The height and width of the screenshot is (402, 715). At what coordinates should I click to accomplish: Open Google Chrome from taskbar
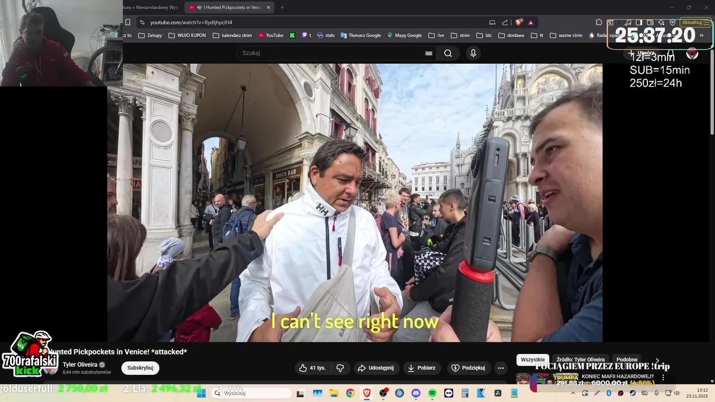click(350, 393)
